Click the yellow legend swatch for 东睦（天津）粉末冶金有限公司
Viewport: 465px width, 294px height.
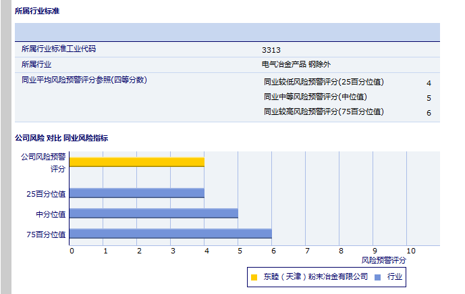[x=254, y=277]
